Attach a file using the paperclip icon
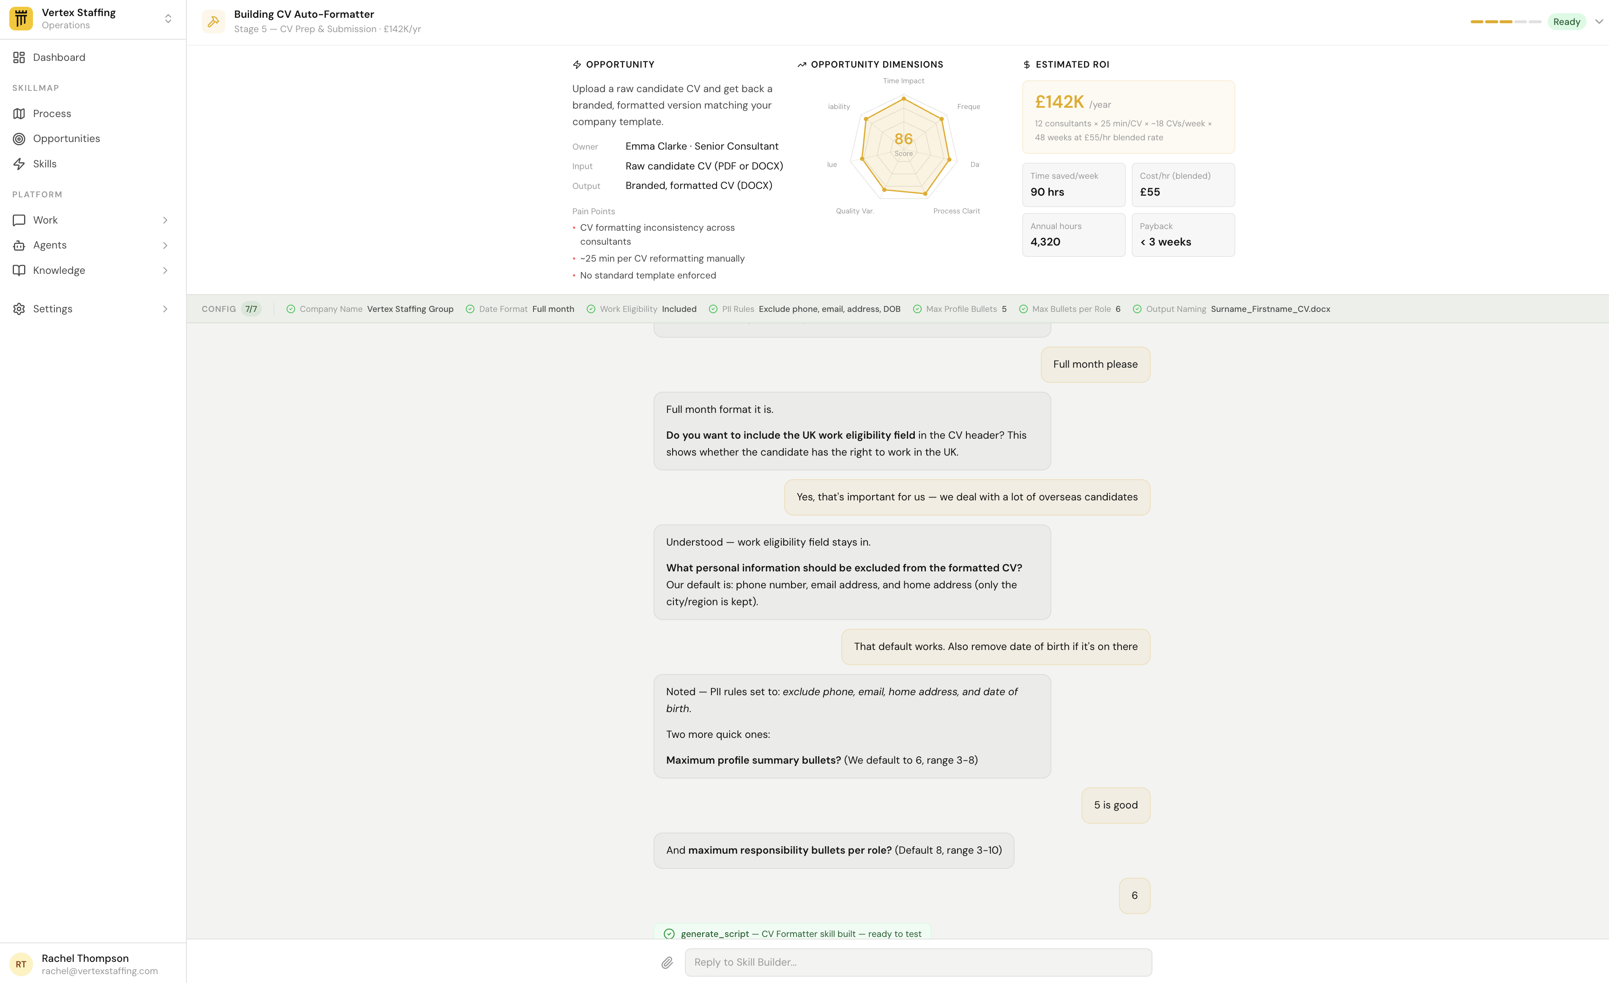Image resolution: width=1609 pixels, height=983 pixels. (667, 962)
